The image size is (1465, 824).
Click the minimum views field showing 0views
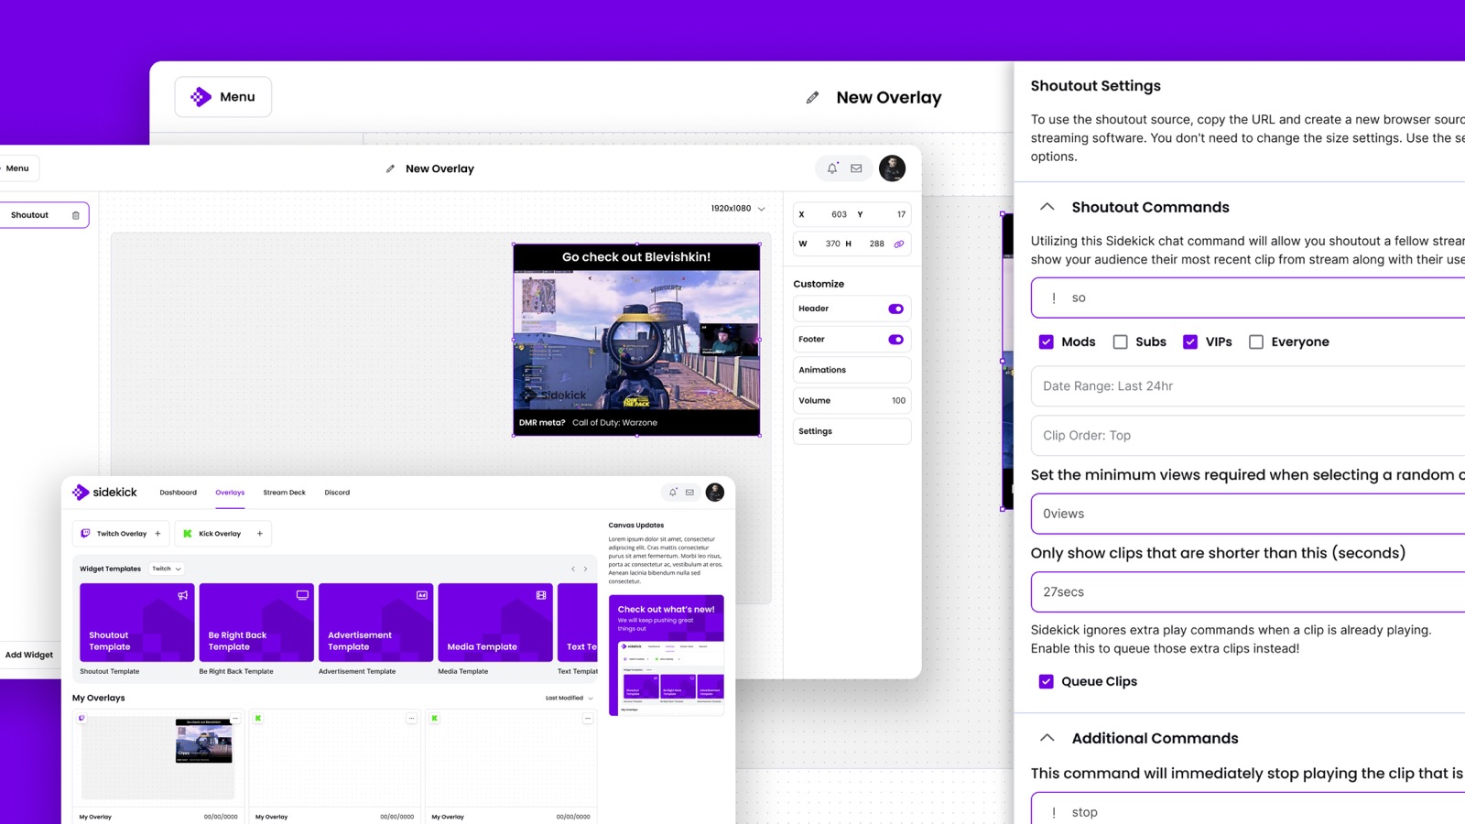(1248, 514)
